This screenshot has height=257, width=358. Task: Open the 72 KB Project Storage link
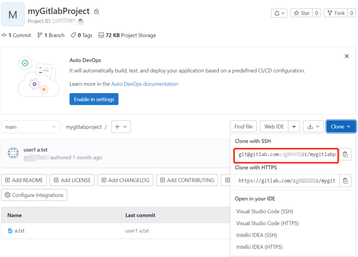pyautogui.click(x=127, y=36)
